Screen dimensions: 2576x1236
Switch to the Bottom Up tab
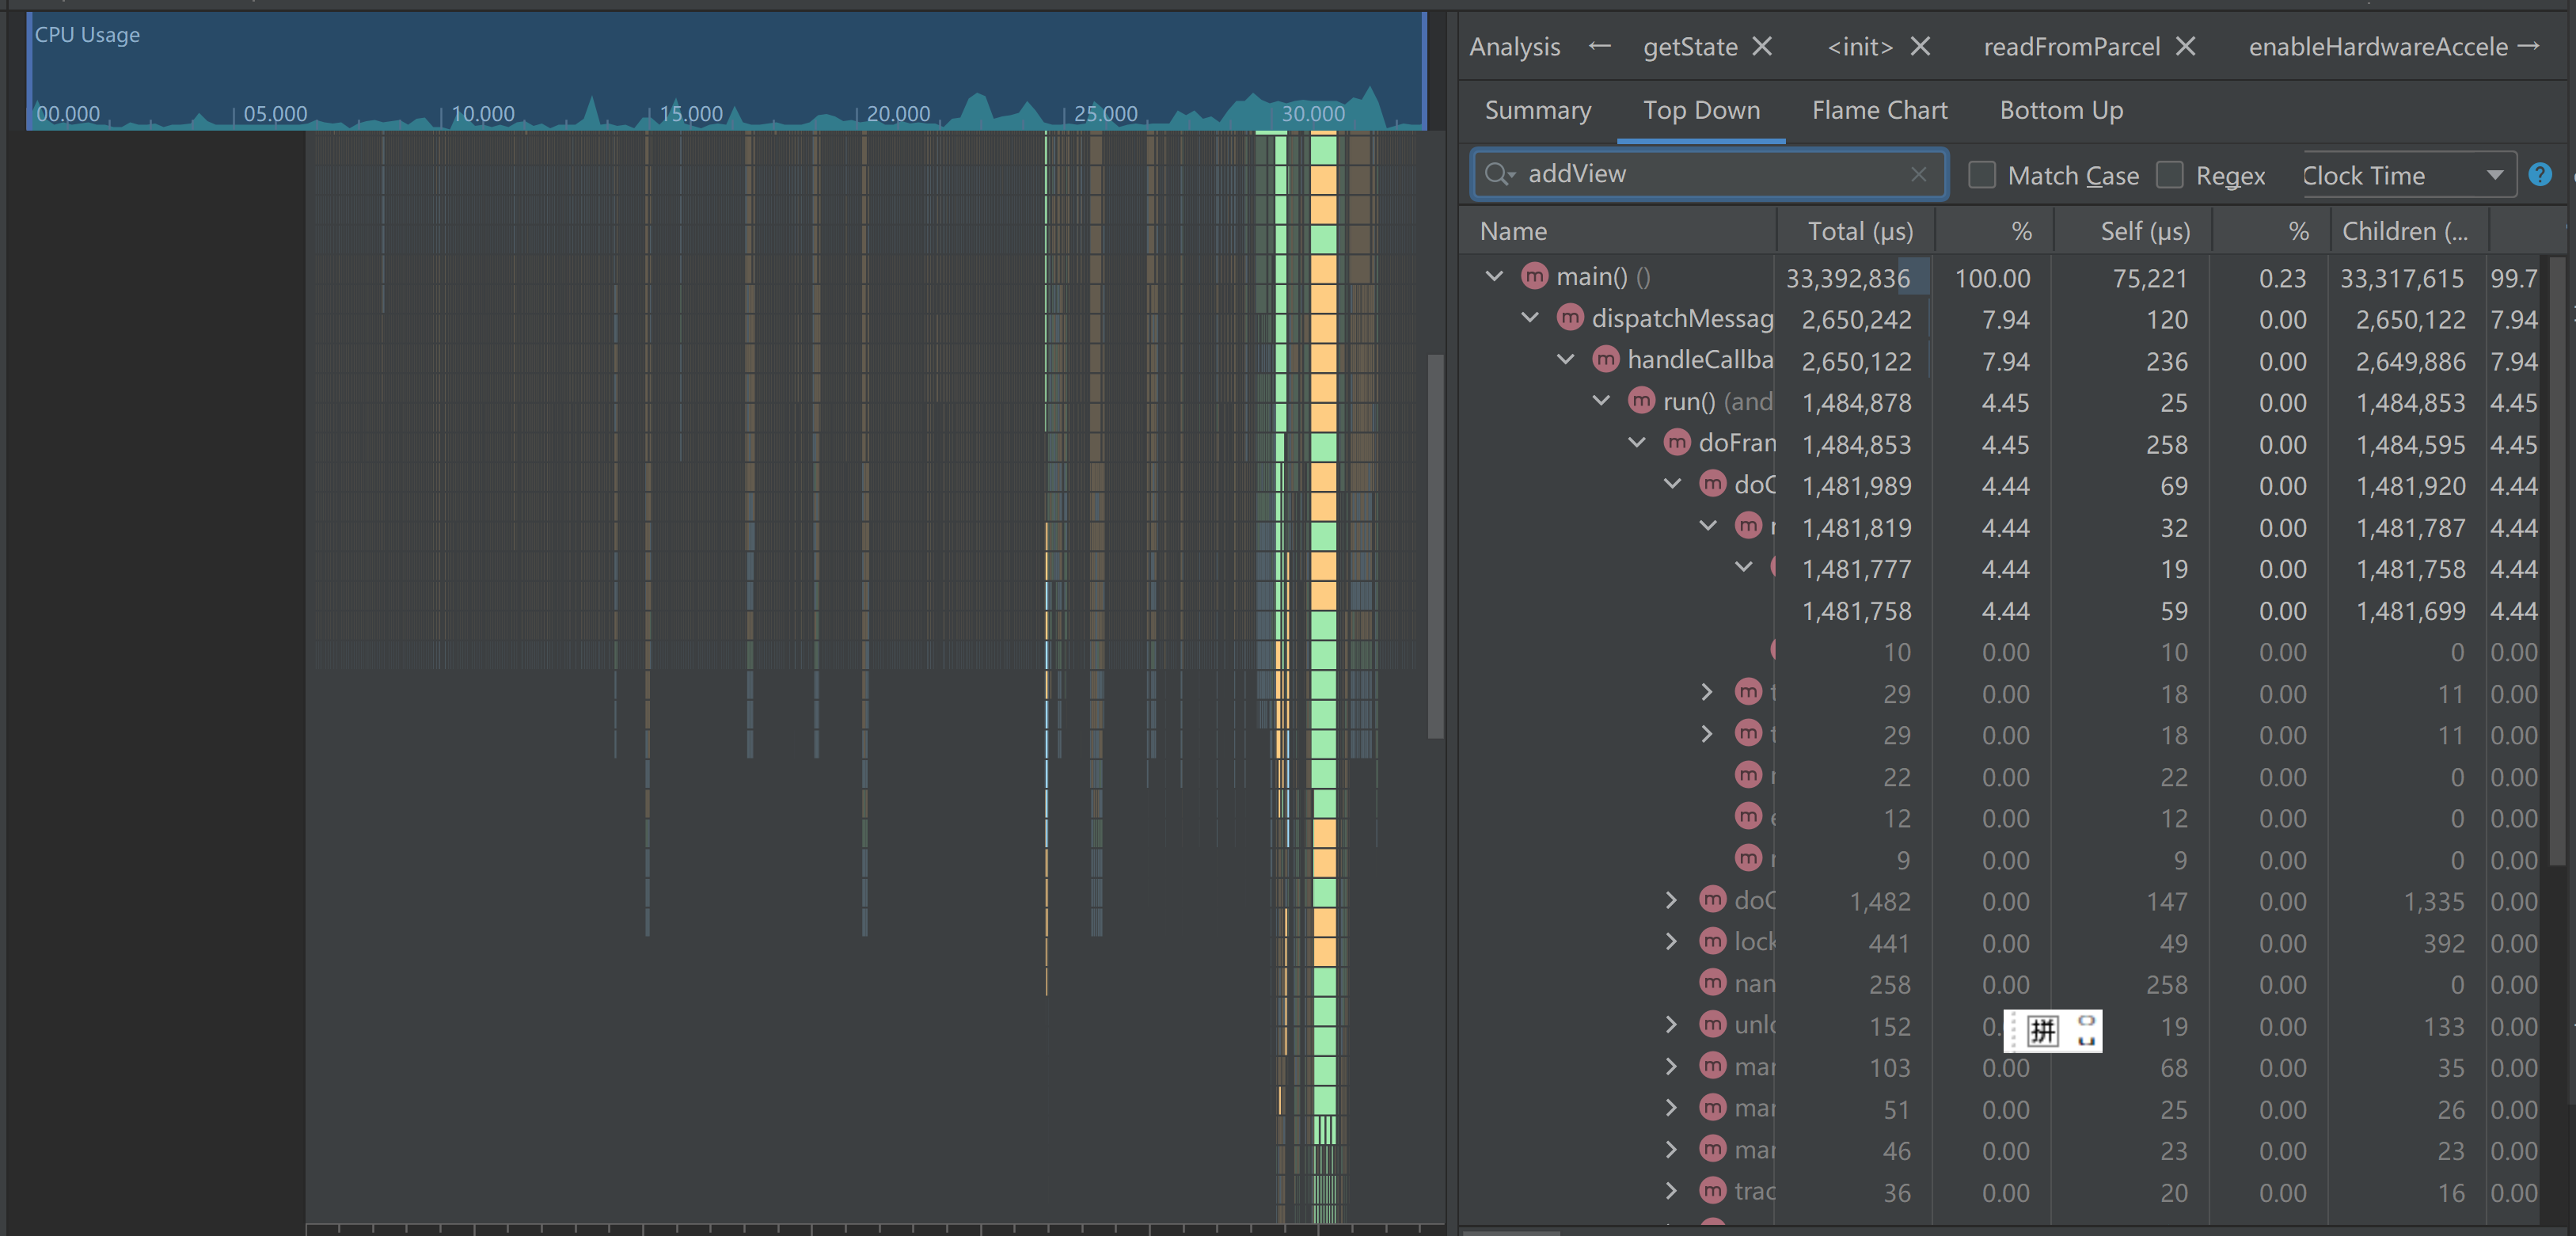point(2061,110)
